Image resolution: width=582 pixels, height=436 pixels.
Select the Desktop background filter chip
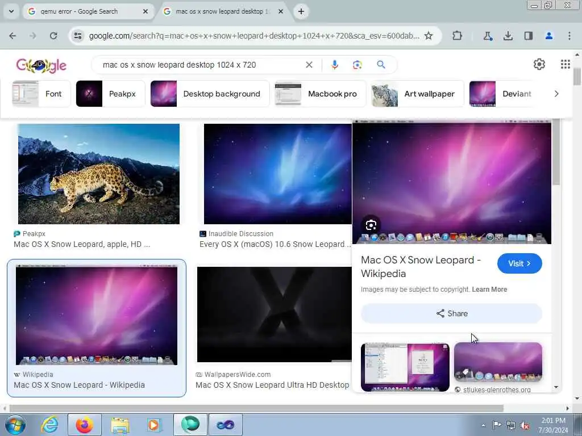(x=210, y=94)
